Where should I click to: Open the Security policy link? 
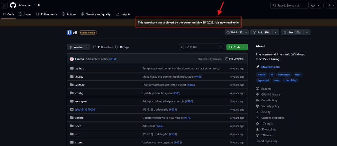pos(267,106)
